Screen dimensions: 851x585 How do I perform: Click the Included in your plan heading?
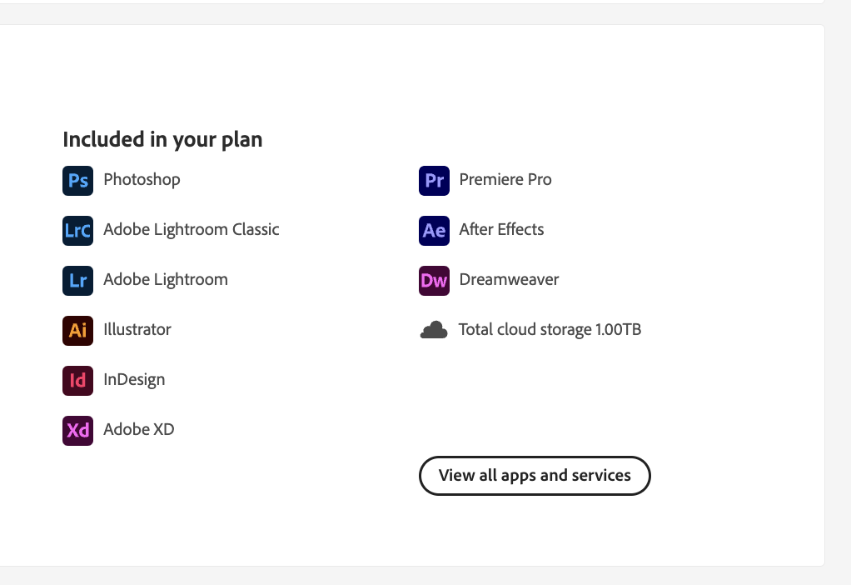(163, 140)
